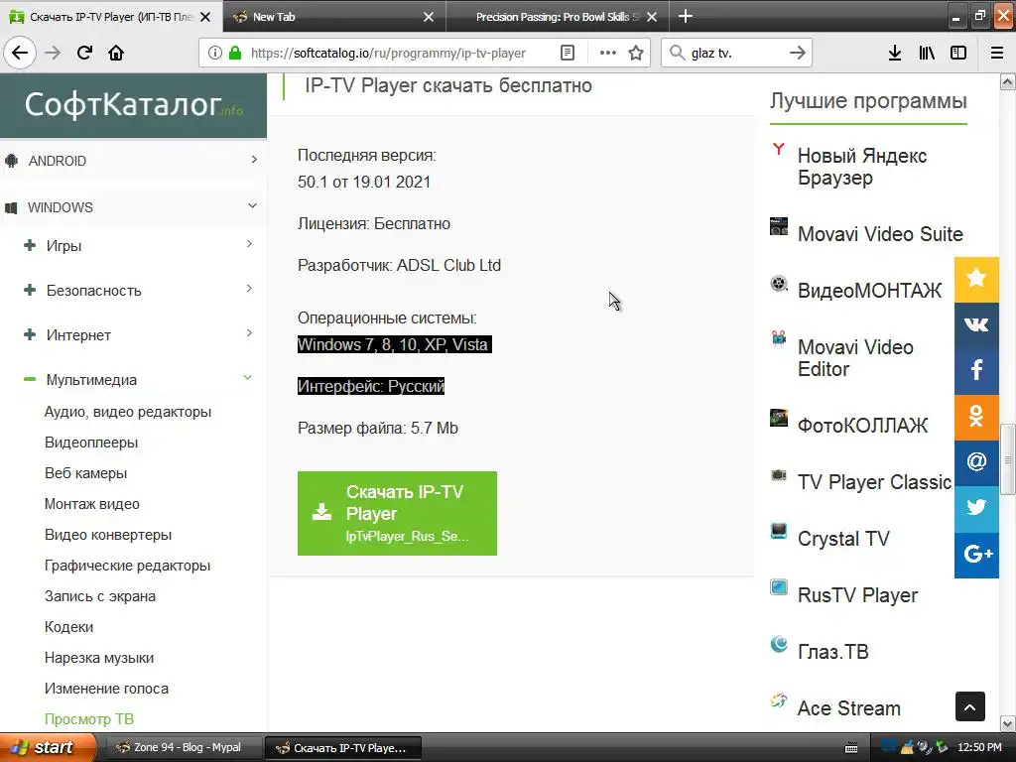Click the search box containing glaz tv.

point(735,53)
